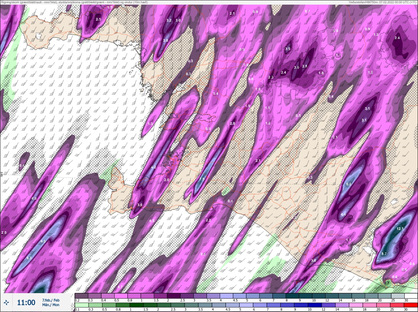418x312 pixels.
Task: Pick upper legend swatch between 0.2 and 0.3
Action: 82,296
